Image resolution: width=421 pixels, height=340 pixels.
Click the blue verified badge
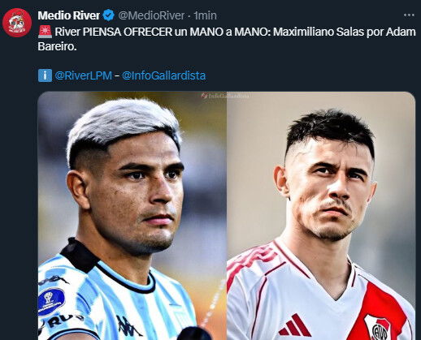coord(109,15)
